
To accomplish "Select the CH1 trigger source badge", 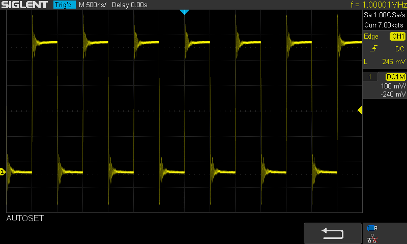I will coord(397,37).
